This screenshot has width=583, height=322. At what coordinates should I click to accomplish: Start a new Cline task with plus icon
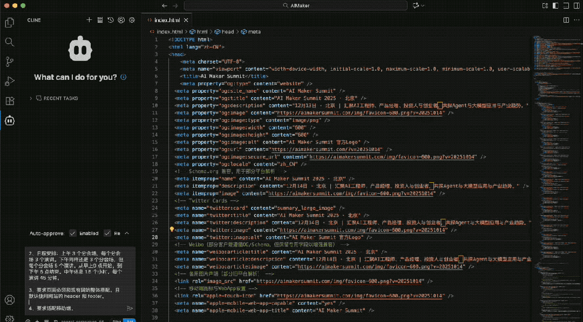tap(89, 20)
